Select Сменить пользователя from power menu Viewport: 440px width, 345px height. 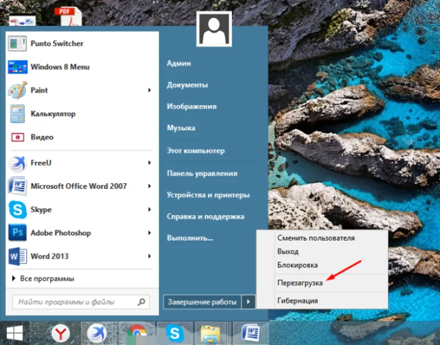tap(316, 238)
